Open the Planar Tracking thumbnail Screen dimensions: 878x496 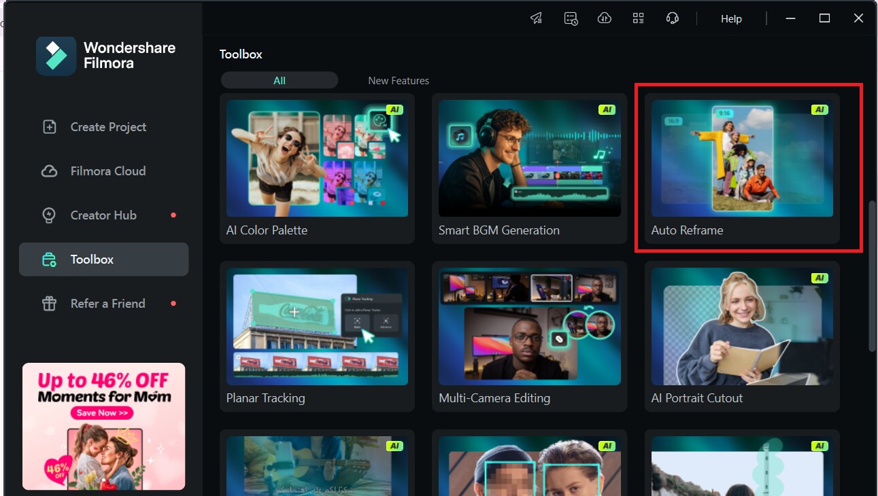(317, 326)
